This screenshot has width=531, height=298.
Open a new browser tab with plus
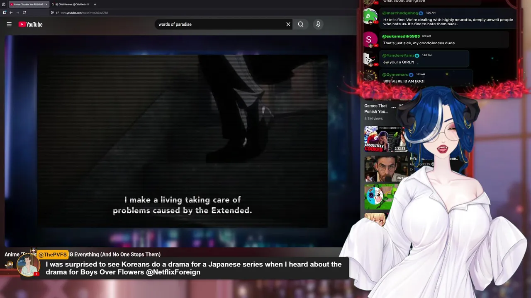[x=95, y=4]
